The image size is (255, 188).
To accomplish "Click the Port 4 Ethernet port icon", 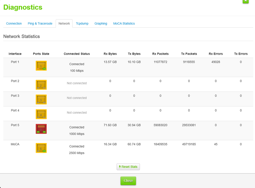I will point(41,114).
